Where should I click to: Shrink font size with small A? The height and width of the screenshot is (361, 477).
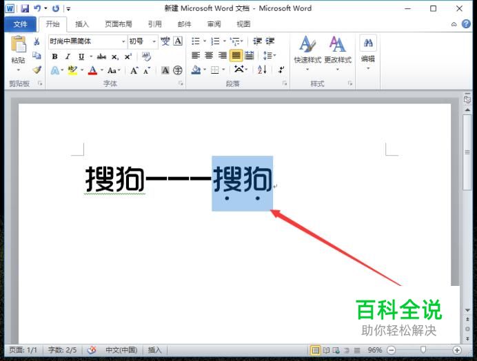click(147, 70)
